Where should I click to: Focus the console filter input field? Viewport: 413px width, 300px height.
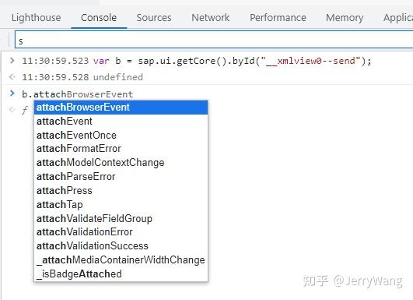point(214,40)
